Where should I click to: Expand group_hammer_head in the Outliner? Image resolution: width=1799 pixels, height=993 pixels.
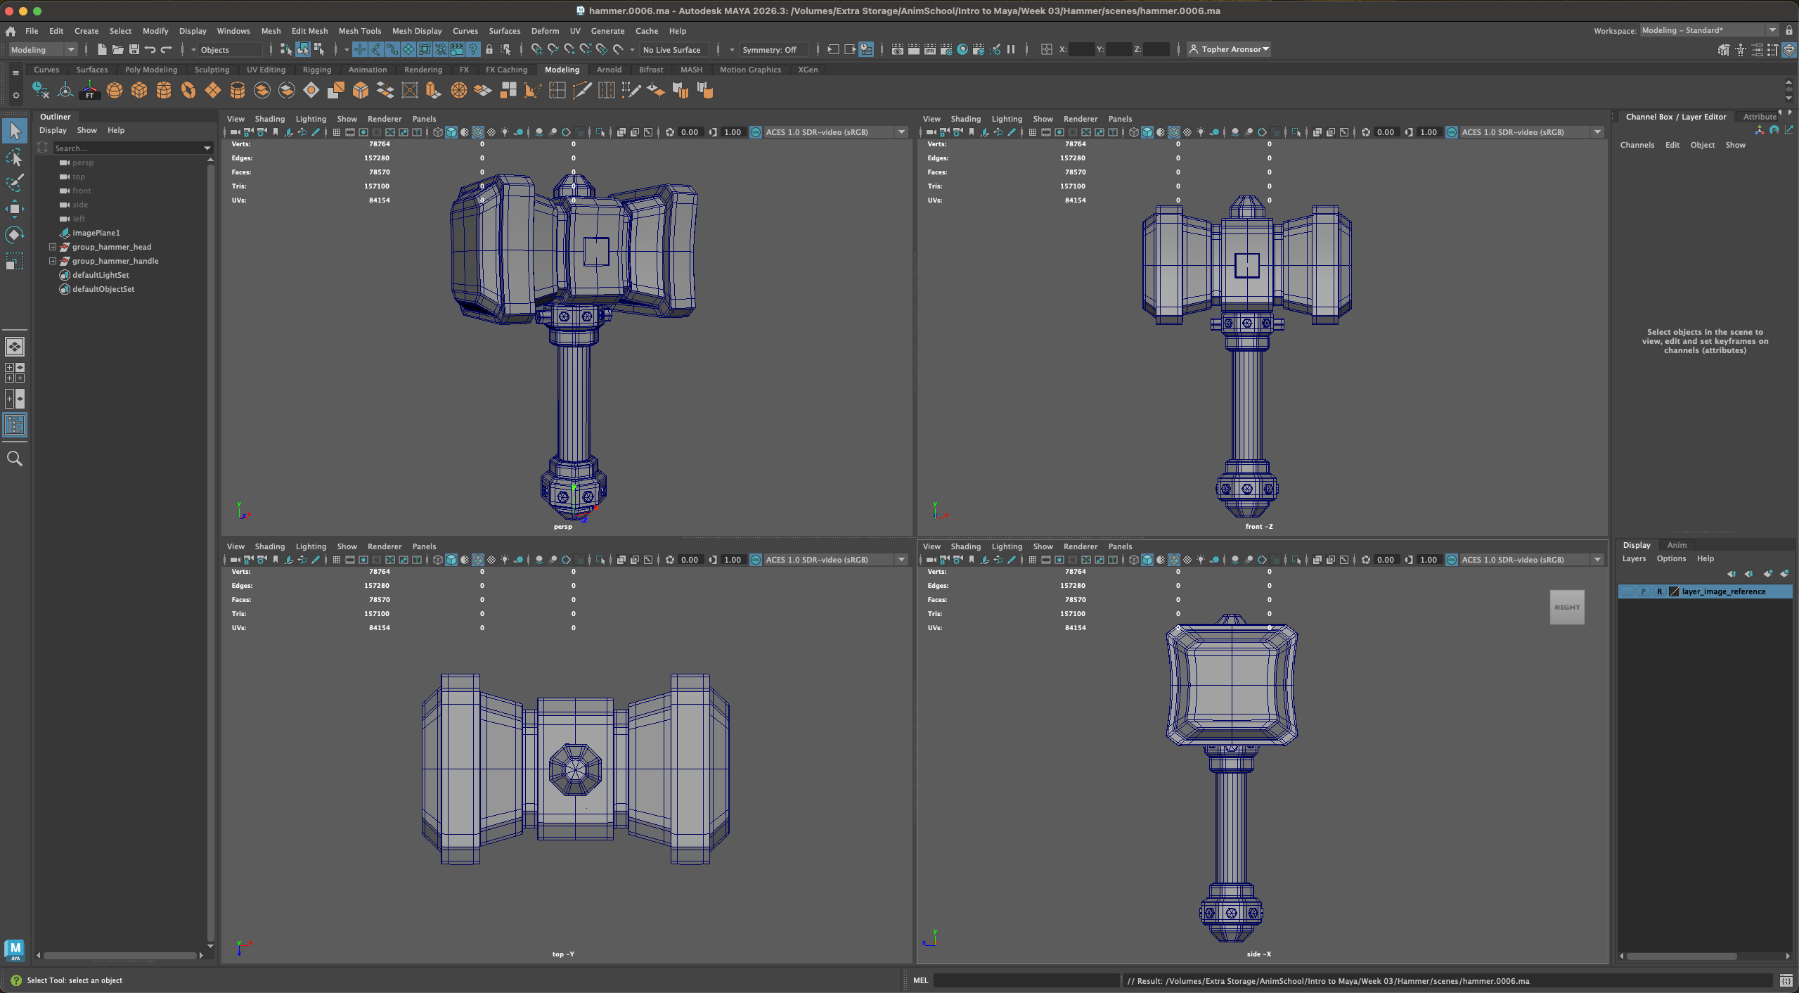coord(53,247)
